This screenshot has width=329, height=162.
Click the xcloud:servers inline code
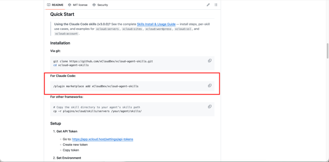tap(107, 29)
